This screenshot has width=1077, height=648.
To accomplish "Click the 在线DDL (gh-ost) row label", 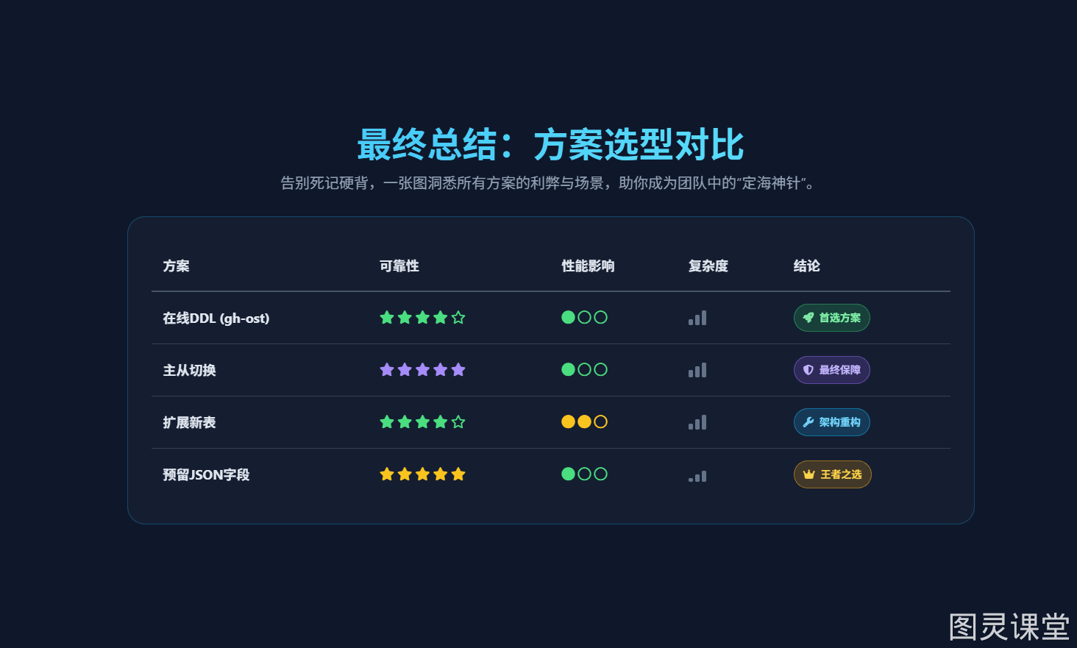I will point(216,318).
